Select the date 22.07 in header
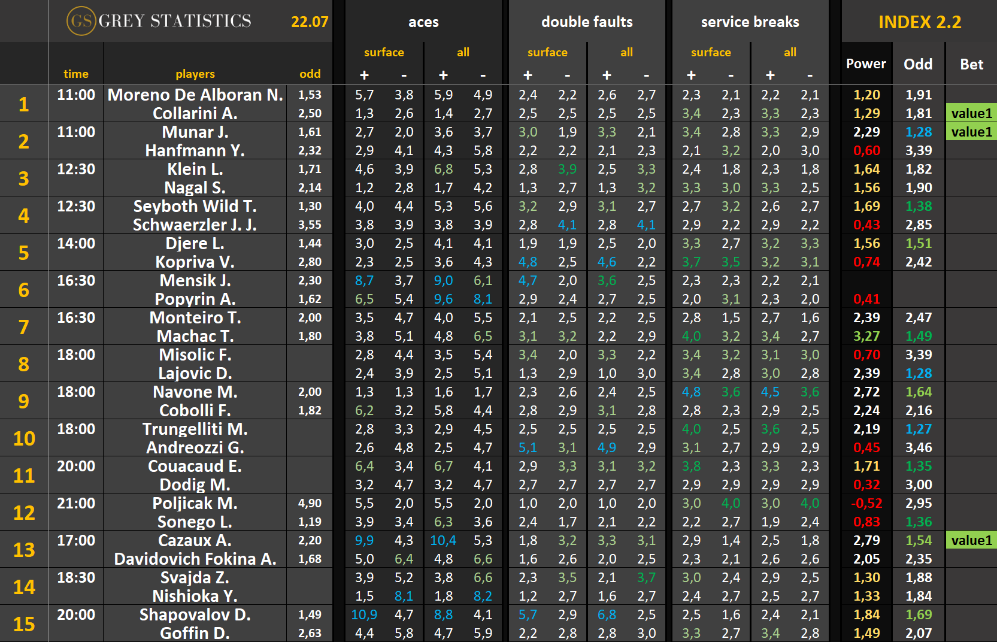 [310, 22]
